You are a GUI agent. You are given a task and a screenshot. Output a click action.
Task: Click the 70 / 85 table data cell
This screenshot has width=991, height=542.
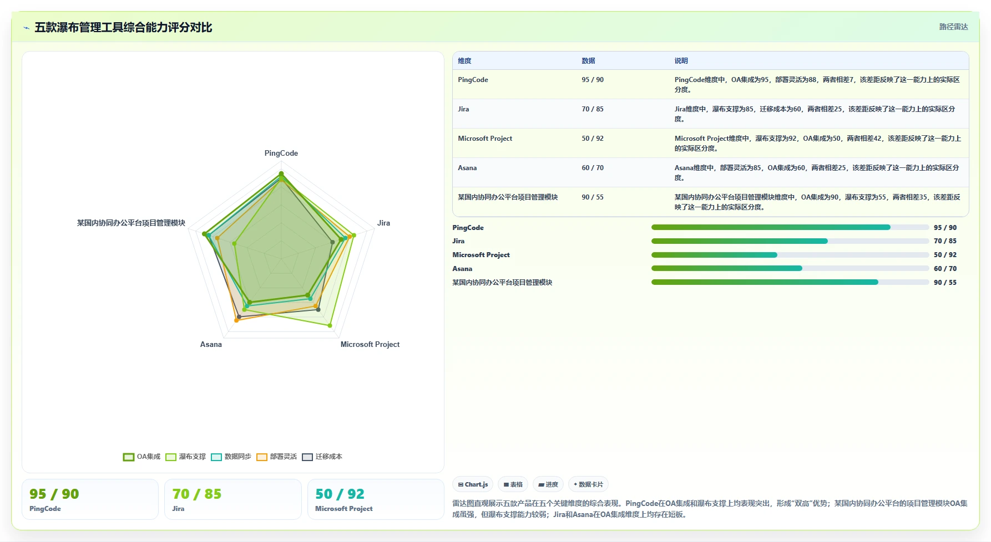point(623,114)
